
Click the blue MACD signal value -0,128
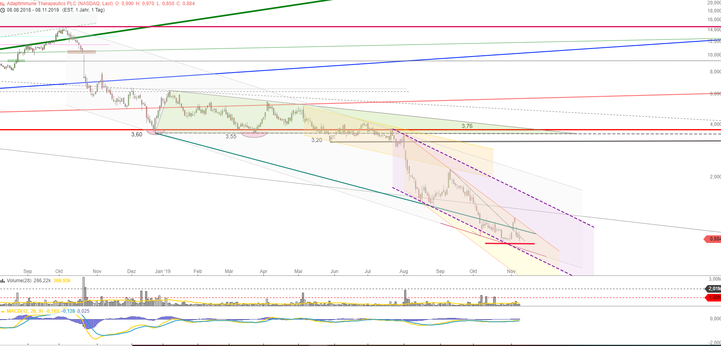coord(68,311)
